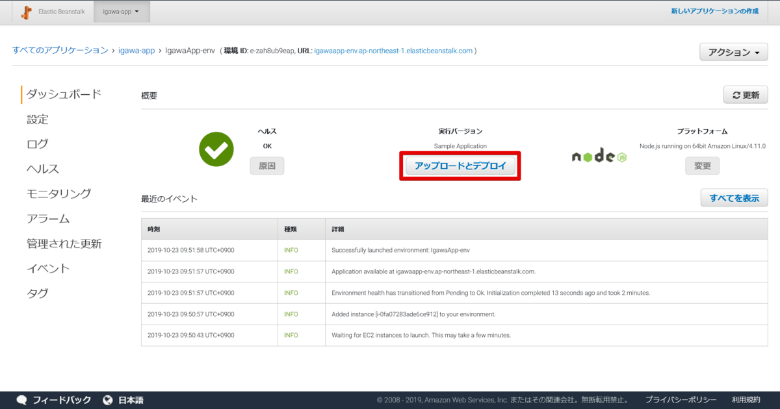Click the 変更 platform button
This screenshot has height=409, width=780.
click(x=702, y=166)
